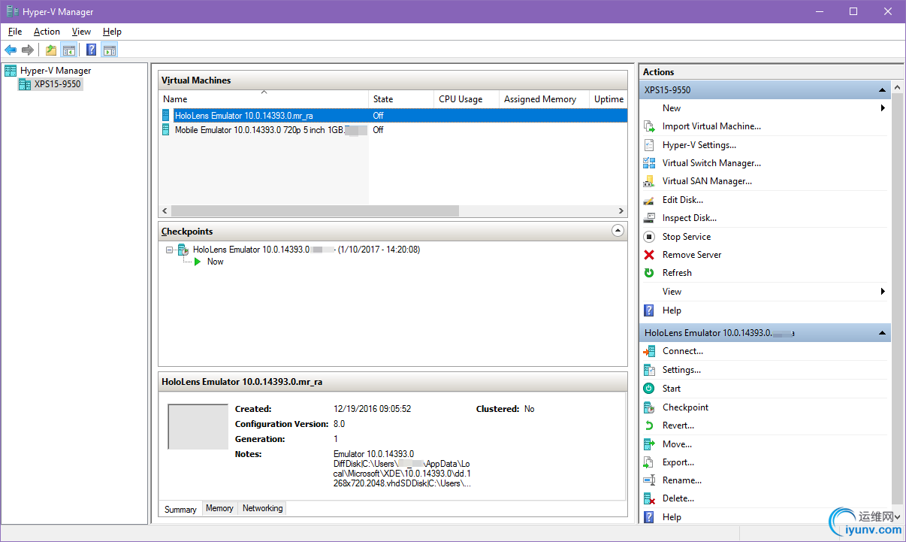Click the Delete action icon

[x=649, y=498]
